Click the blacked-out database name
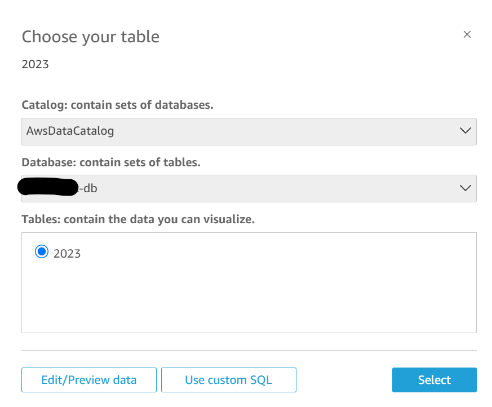Screen dimensions: 492x407 point(48,187)
